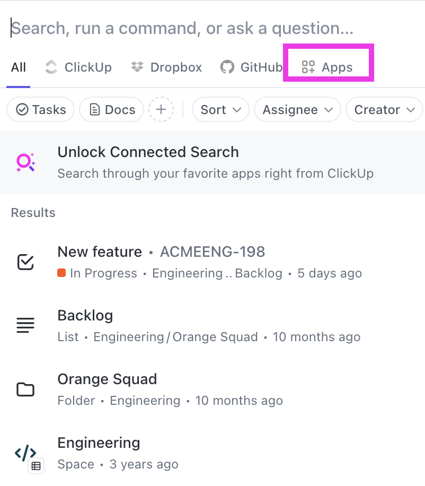The image size is (425, 486).
Task: Click the ClickUp app icon in filter bar
Action: tap(51, 67)
